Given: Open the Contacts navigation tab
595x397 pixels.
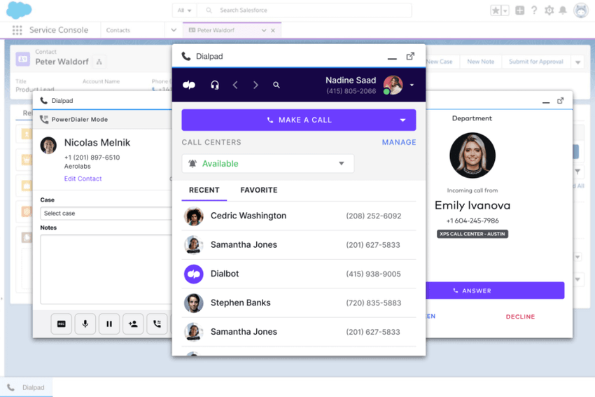Looking at the screenshot, I should (118, 30).
